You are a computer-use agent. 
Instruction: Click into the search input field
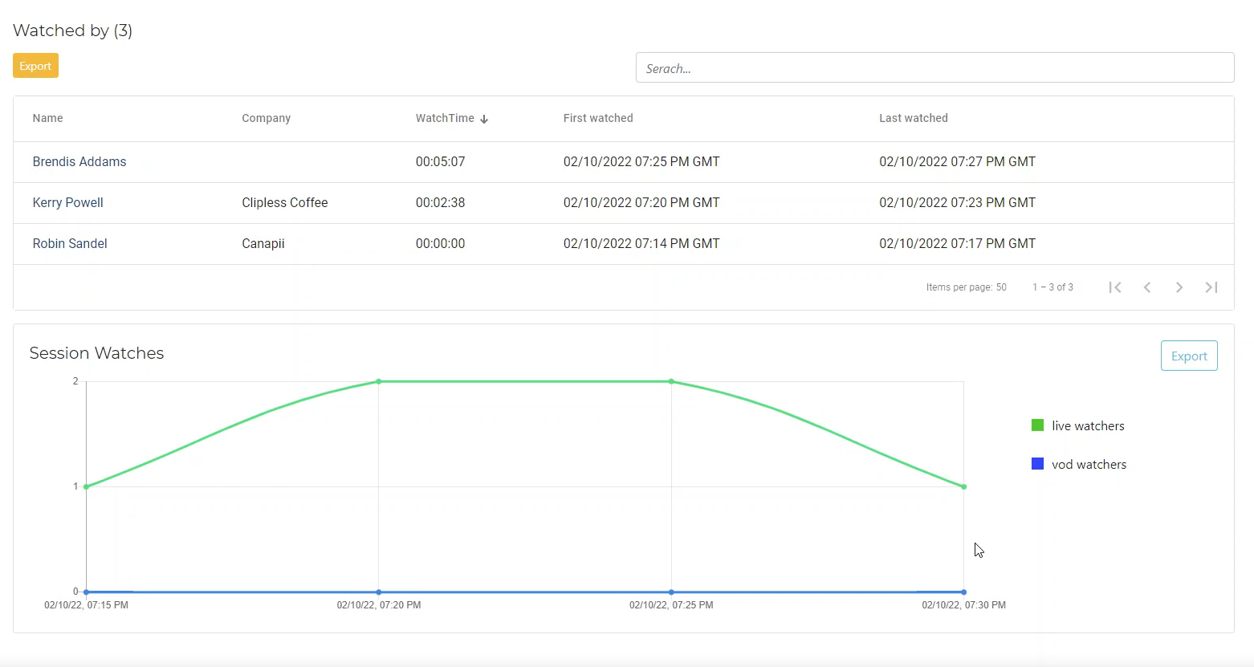click(x=934, y=68)
